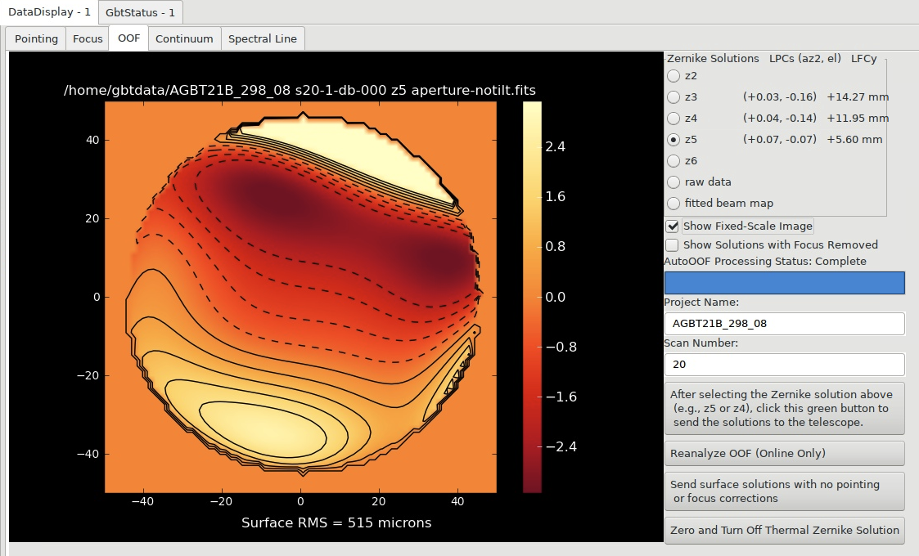This screenshot has width=919, height=556.
Task: Click the Project Name input field
Action: tap(784, 324)
